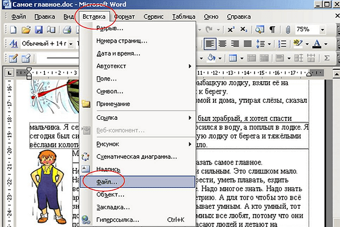Click Distribute Columns Evenly icon
This screenshot has height=227, width=340.
(311, 58)
